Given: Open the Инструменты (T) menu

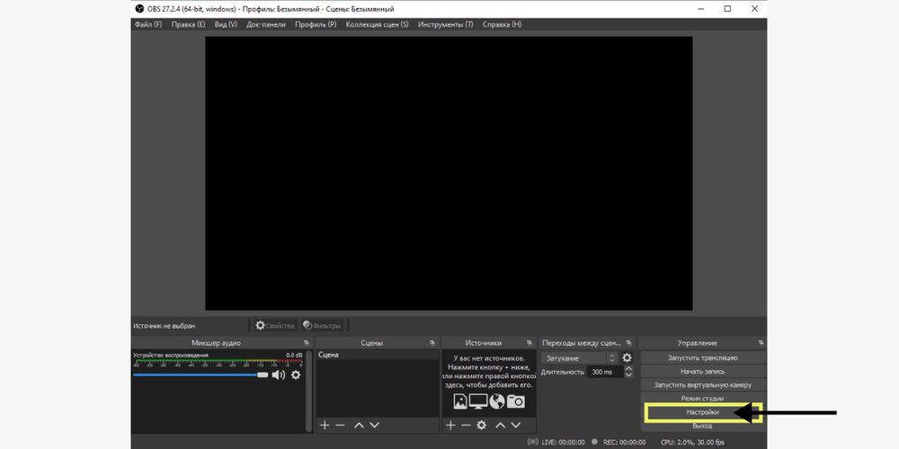Looking at the screenshot, I should click(x=446, y=24).
